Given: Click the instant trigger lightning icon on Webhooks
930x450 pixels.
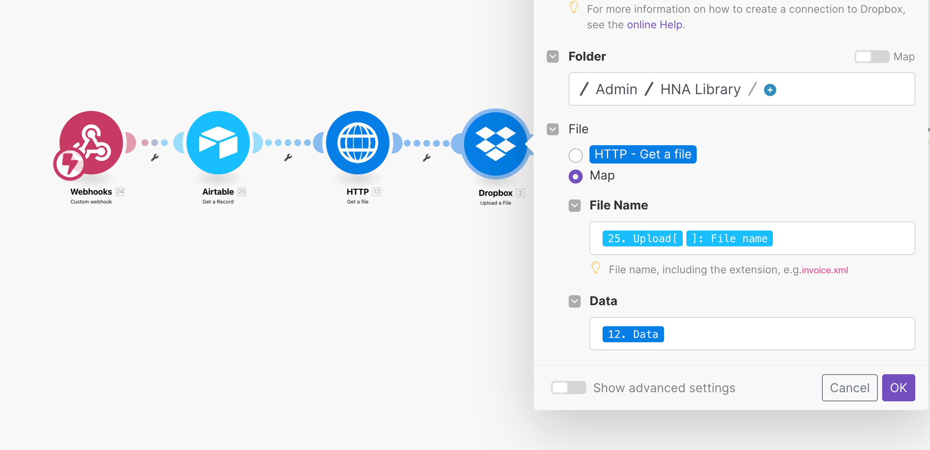Looking at the screenshot, I should point(69,164).
